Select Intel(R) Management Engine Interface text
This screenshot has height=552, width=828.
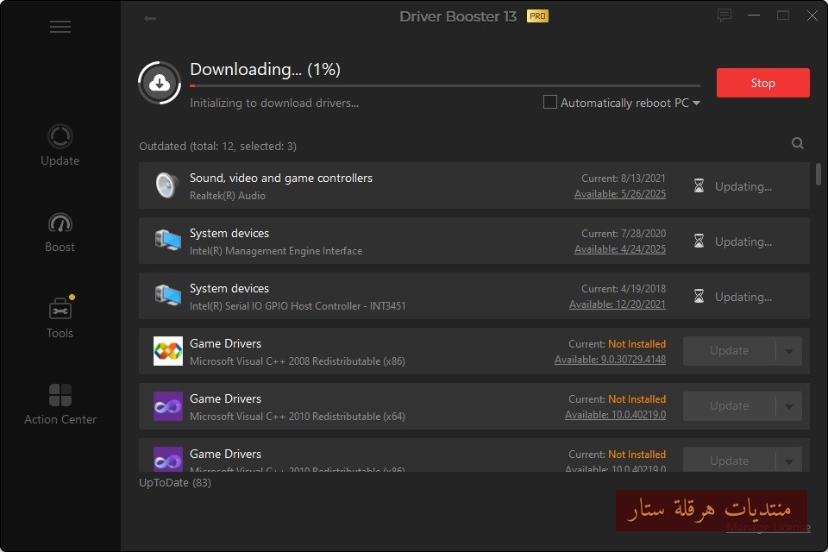pyautogui.click(x=276, y=251)
